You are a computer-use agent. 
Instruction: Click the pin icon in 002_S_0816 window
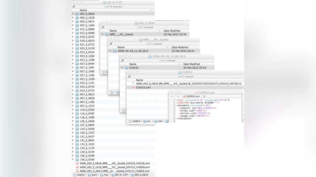pos(102,27)
